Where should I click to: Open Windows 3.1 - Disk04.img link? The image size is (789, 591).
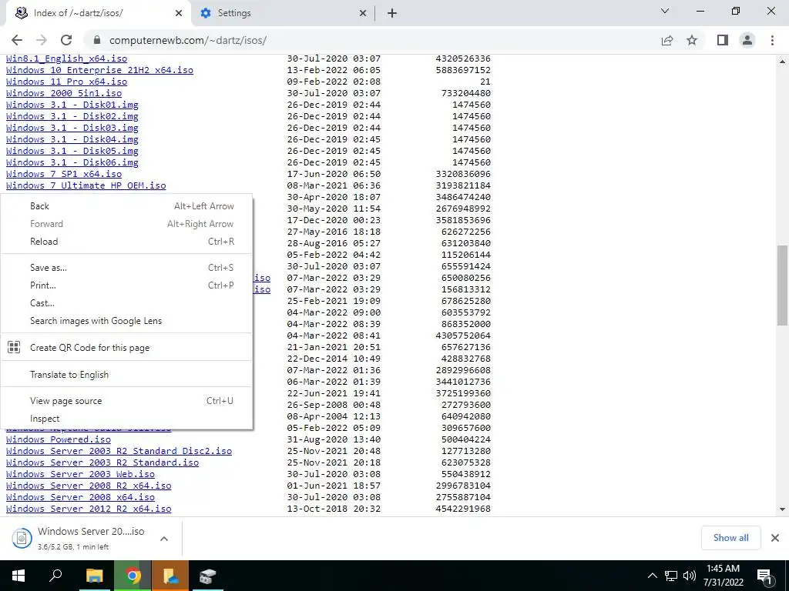(72, 140)
